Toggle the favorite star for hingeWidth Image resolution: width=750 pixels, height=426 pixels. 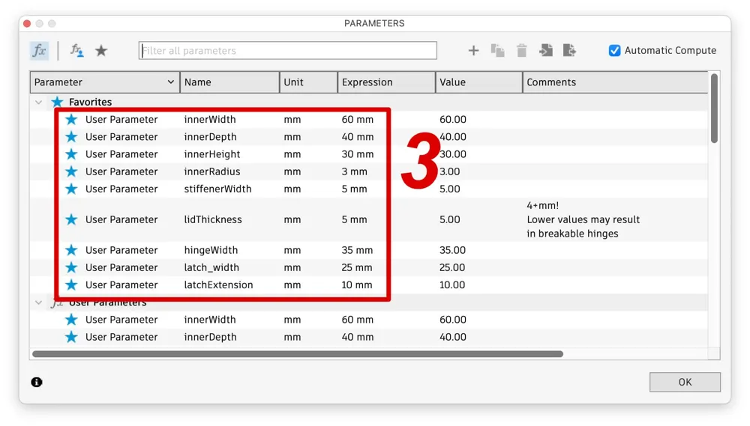[71, 250]
